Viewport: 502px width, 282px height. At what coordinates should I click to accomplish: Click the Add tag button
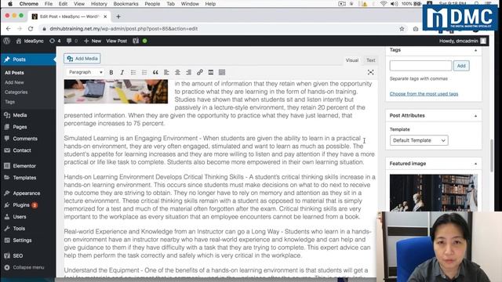(x=461, y=66)
